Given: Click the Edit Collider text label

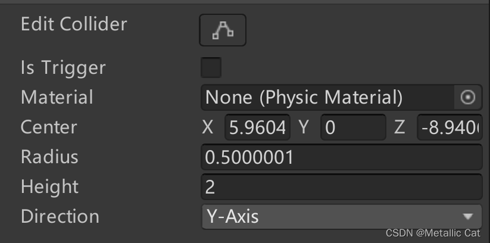Looking at the screenshot, I should (74, 24).
